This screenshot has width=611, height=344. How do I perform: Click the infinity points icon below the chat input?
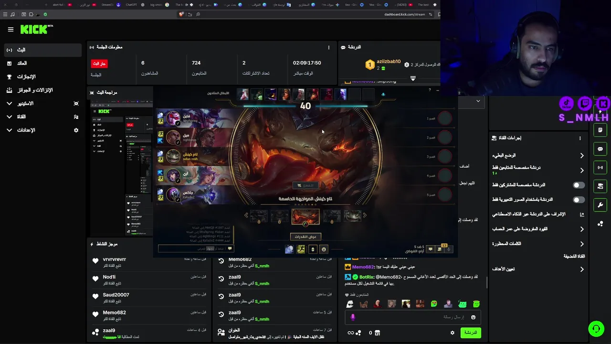coord(354,333)
